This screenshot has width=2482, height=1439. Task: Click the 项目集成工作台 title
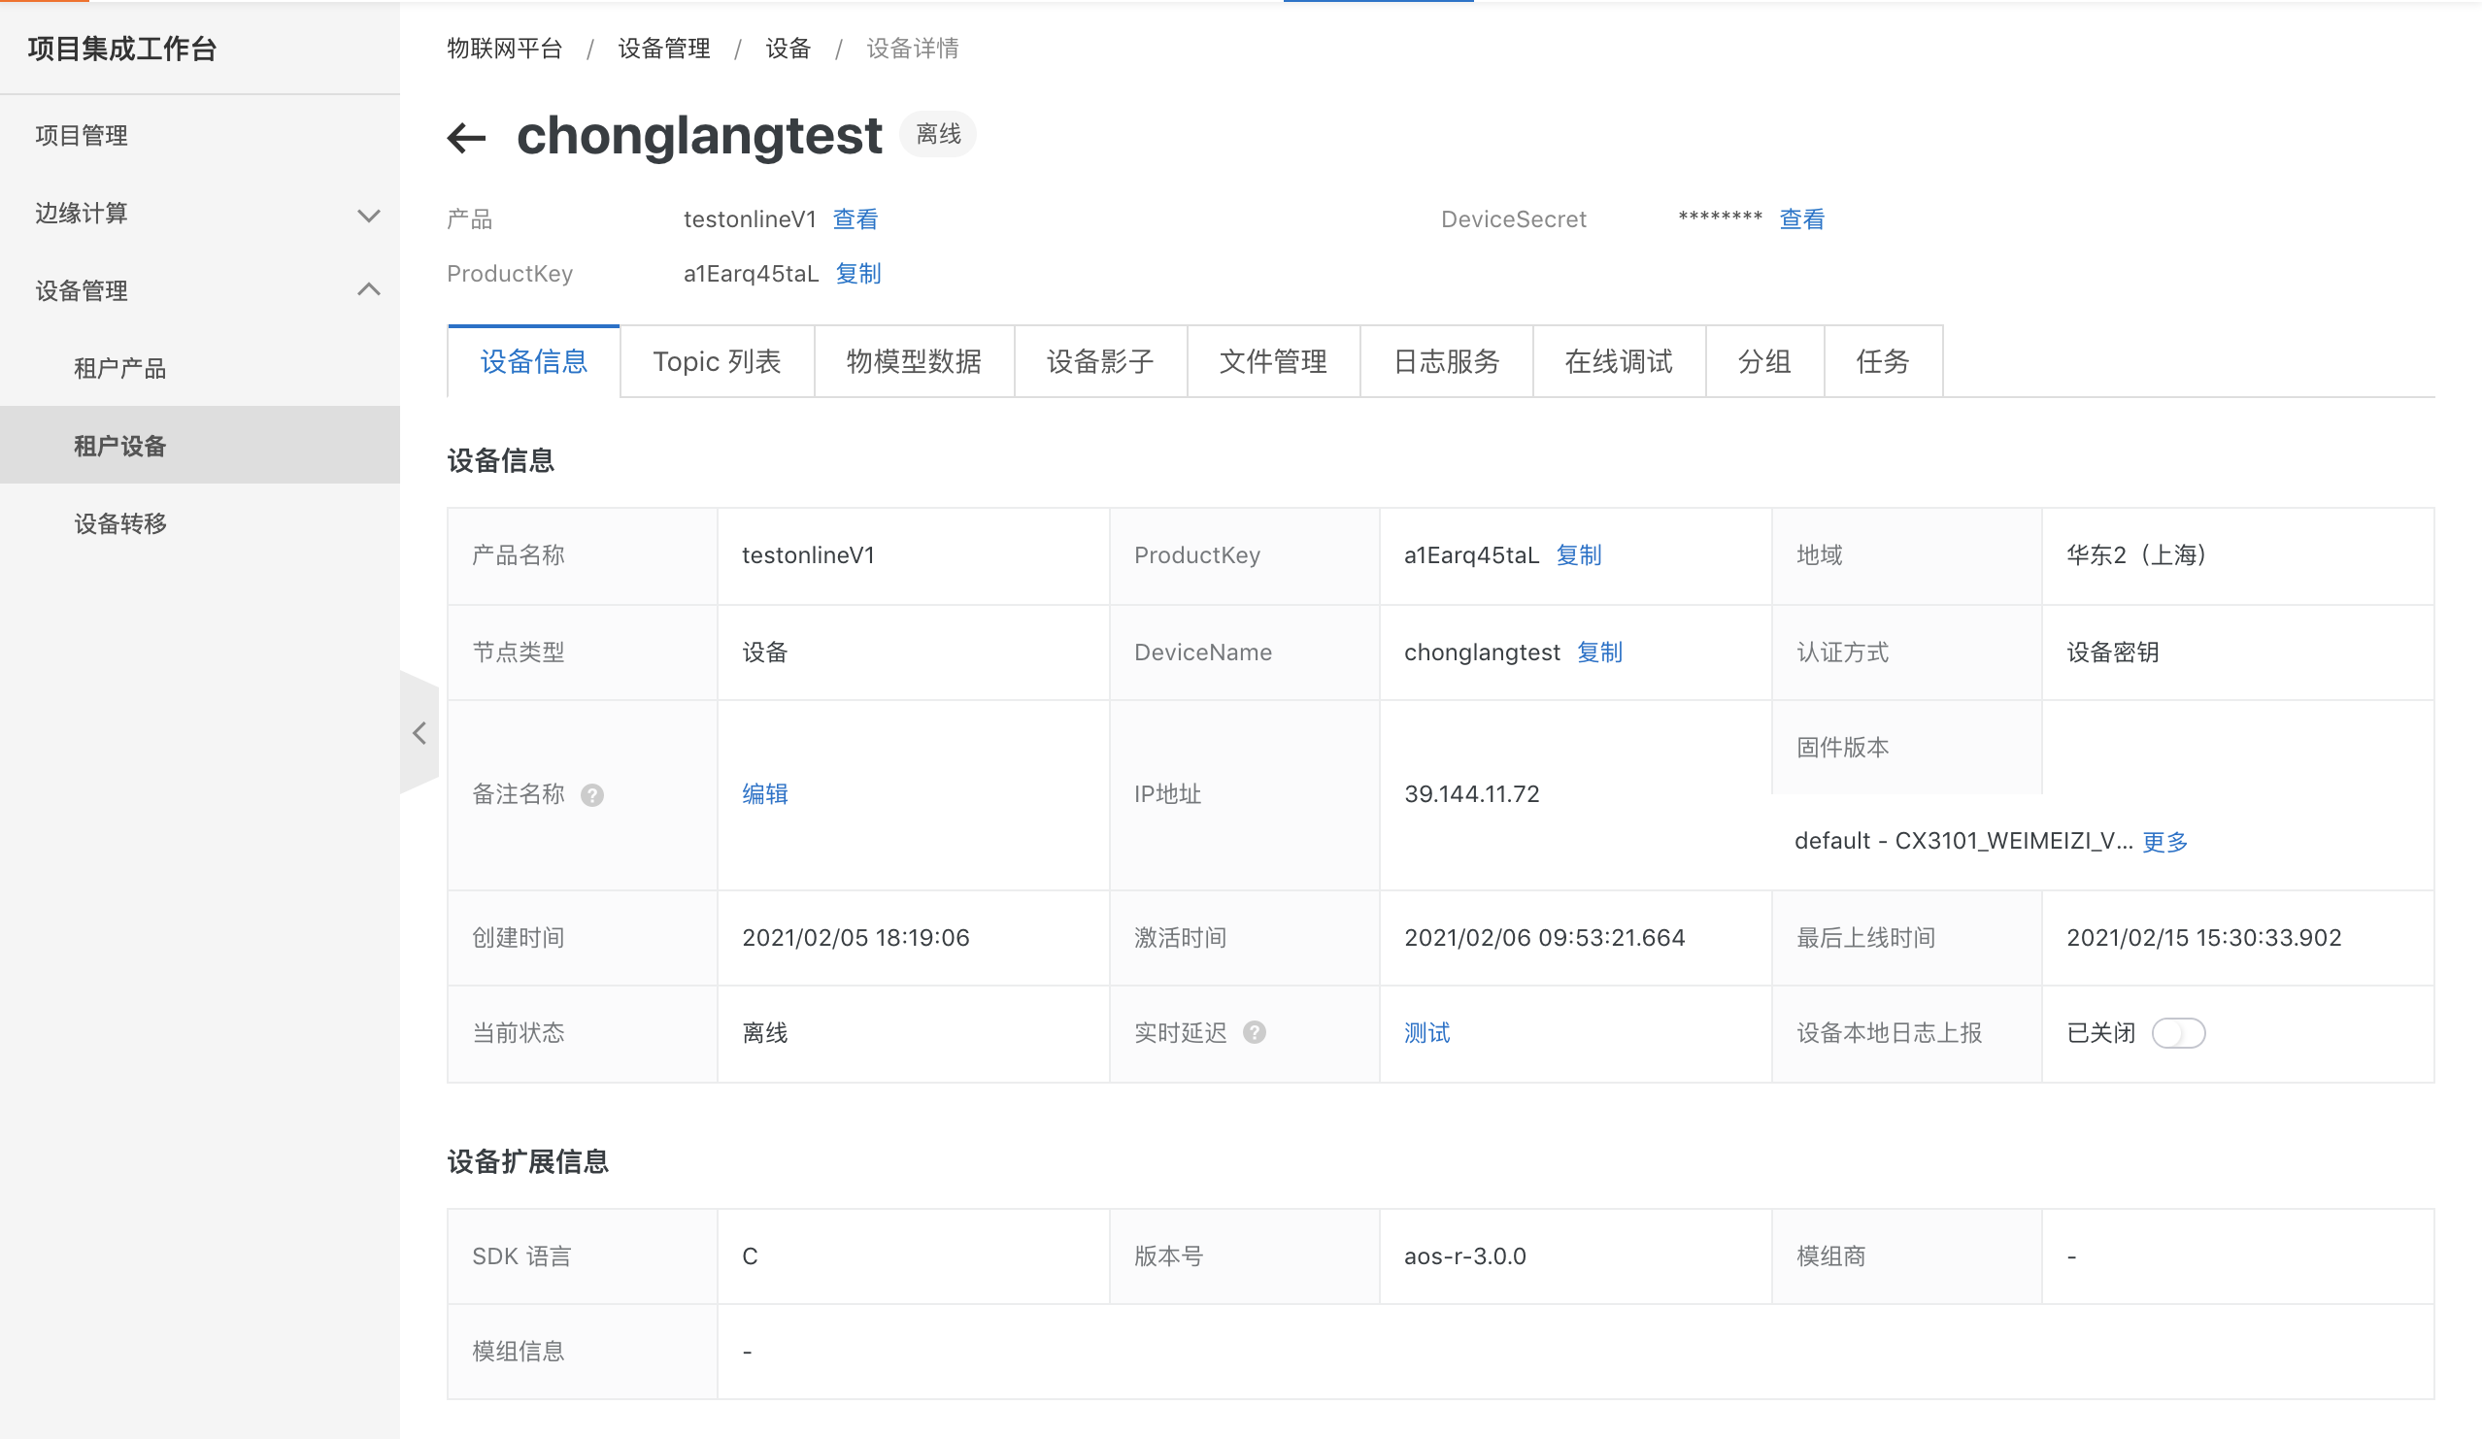(x=122, y=49)
